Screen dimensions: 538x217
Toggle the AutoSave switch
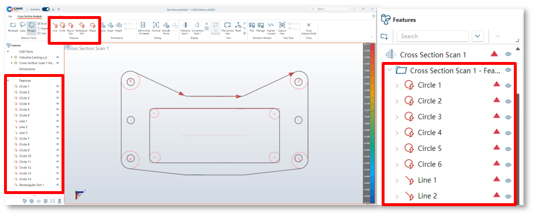(x=45, y=9)
